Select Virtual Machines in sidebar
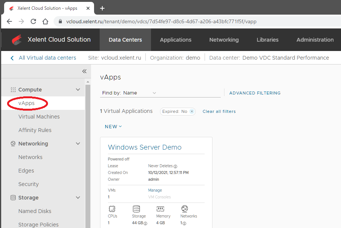 click(39, 117)
